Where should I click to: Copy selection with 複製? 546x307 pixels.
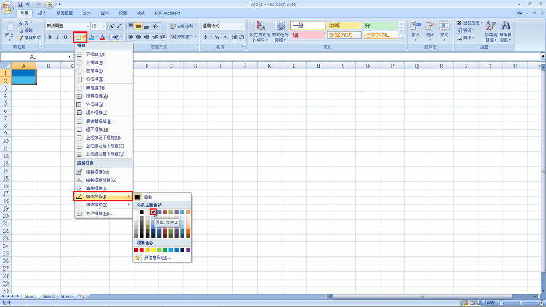click(x=25, y=30)
